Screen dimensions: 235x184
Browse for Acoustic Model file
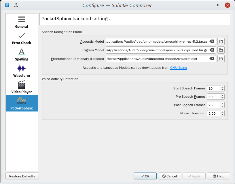click(x=221, y=42)
